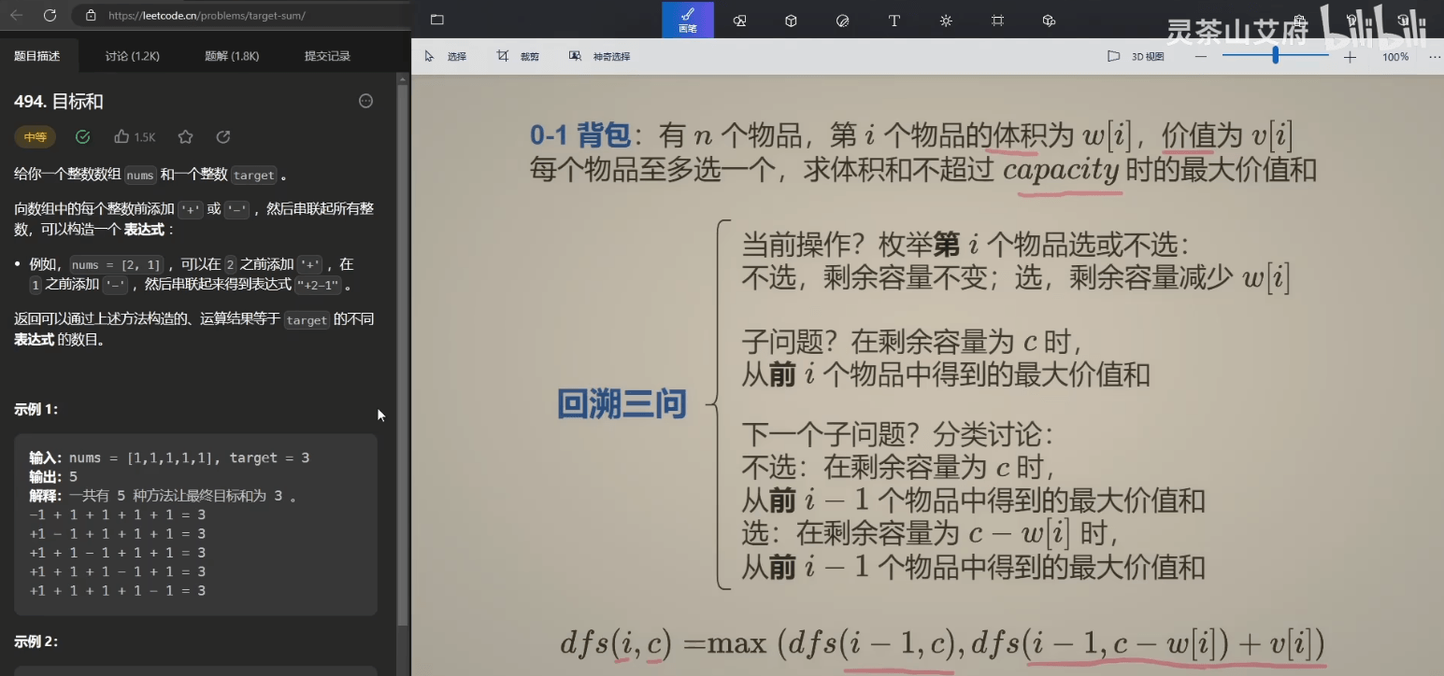Activate 神奇选择 (Magic select)
Image resolution: width=1444 pixels, height=676 pixels.
pos(598,55)
